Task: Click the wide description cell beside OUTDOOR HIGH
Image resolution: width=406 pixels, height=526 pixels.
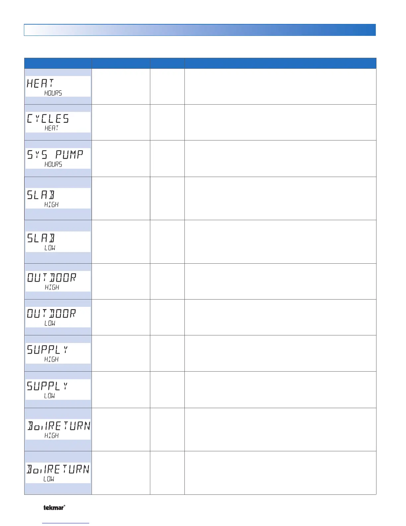Action: coord(280,281)
